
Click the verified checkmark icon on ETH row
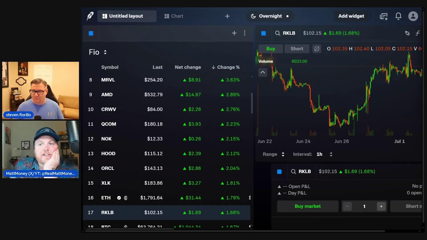(119, 198)
